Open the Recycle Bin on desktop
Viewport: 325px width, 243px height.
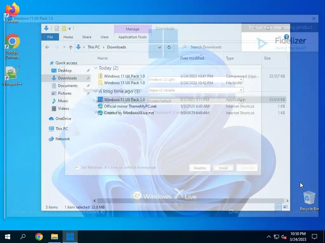tap(309, 201)
